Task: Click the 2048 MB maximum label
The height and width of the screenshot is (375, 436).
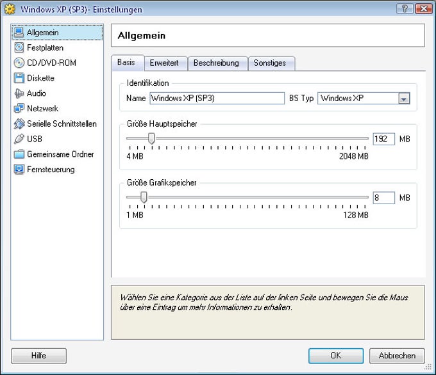Action: [354, 156]
